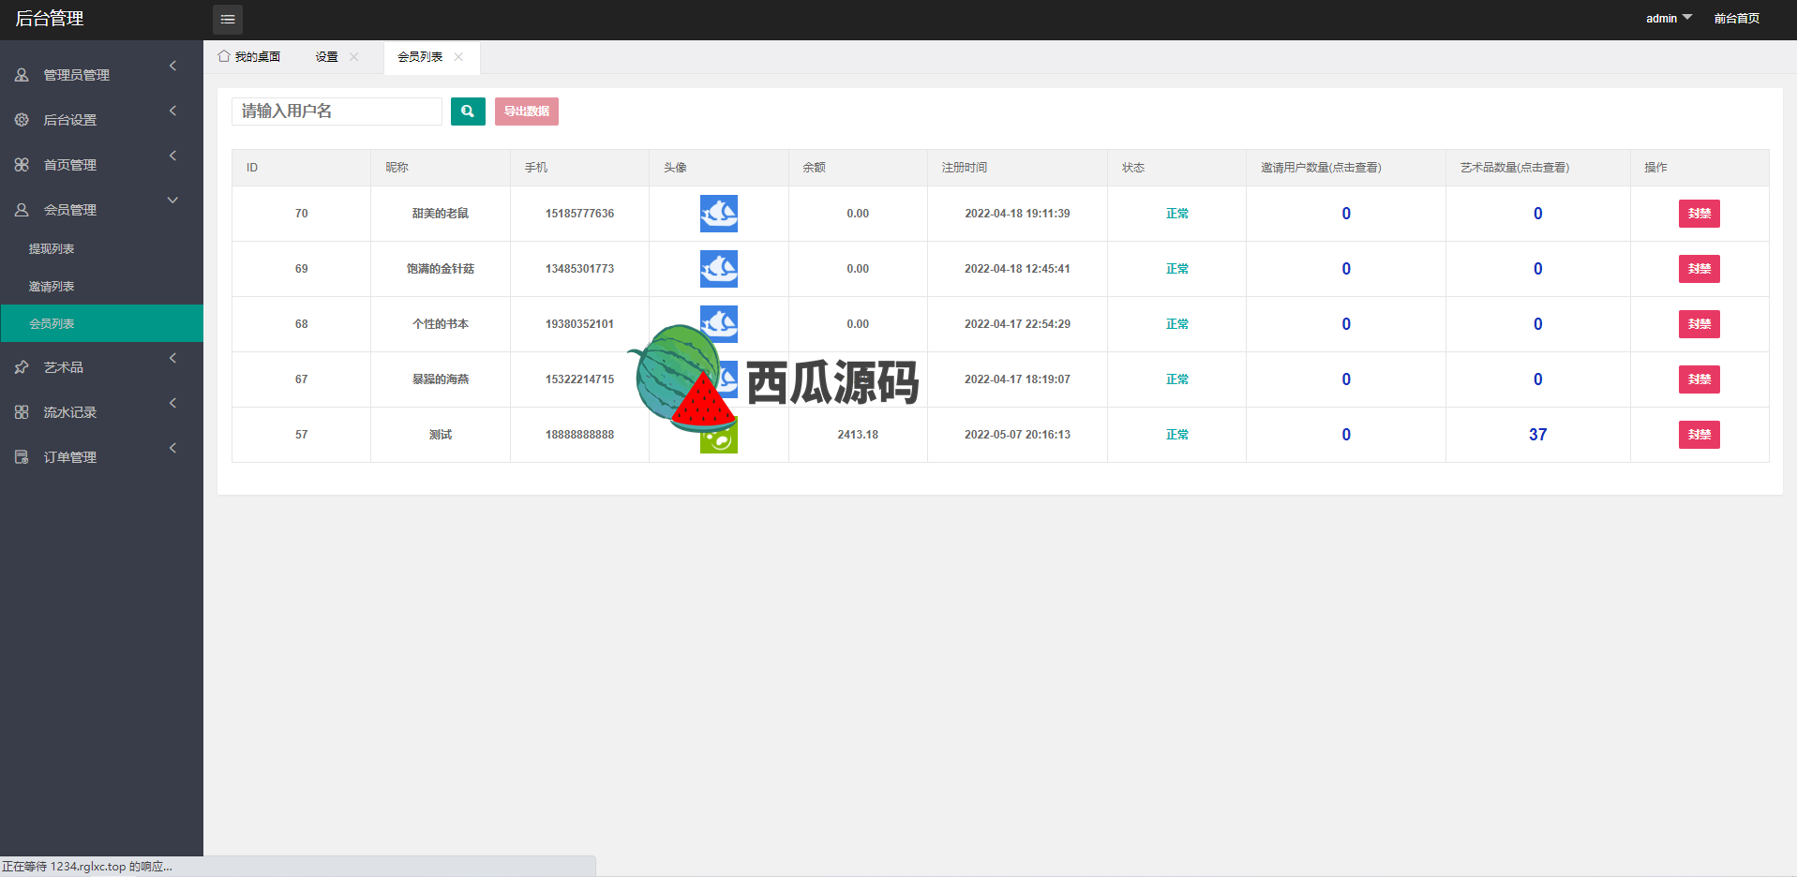This screenshot has width=1797, height=877.
Task: Open the 前台首页 link
Action: [1737, 19]
